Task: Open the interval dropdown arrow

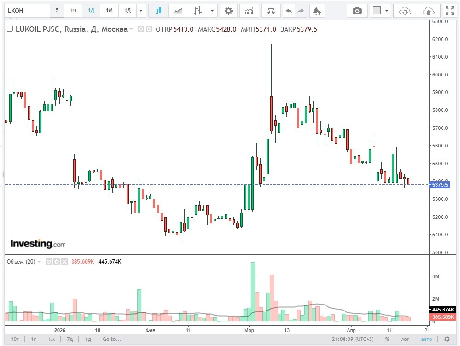Action: [141, 11]
